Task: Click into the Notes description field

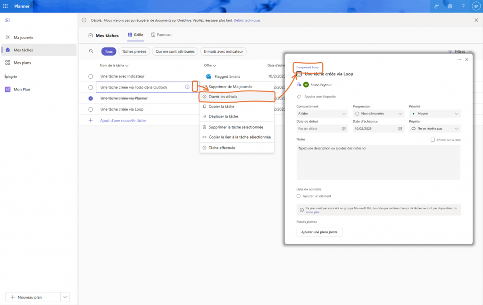Action: [x=378, y=162]
